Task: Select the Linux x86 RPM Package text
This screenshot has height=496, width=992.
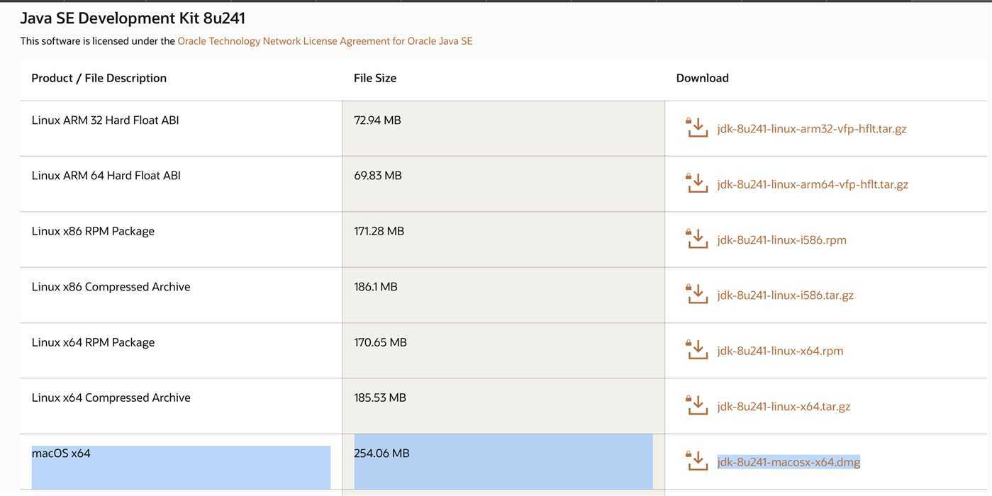Action: point(93,231)
